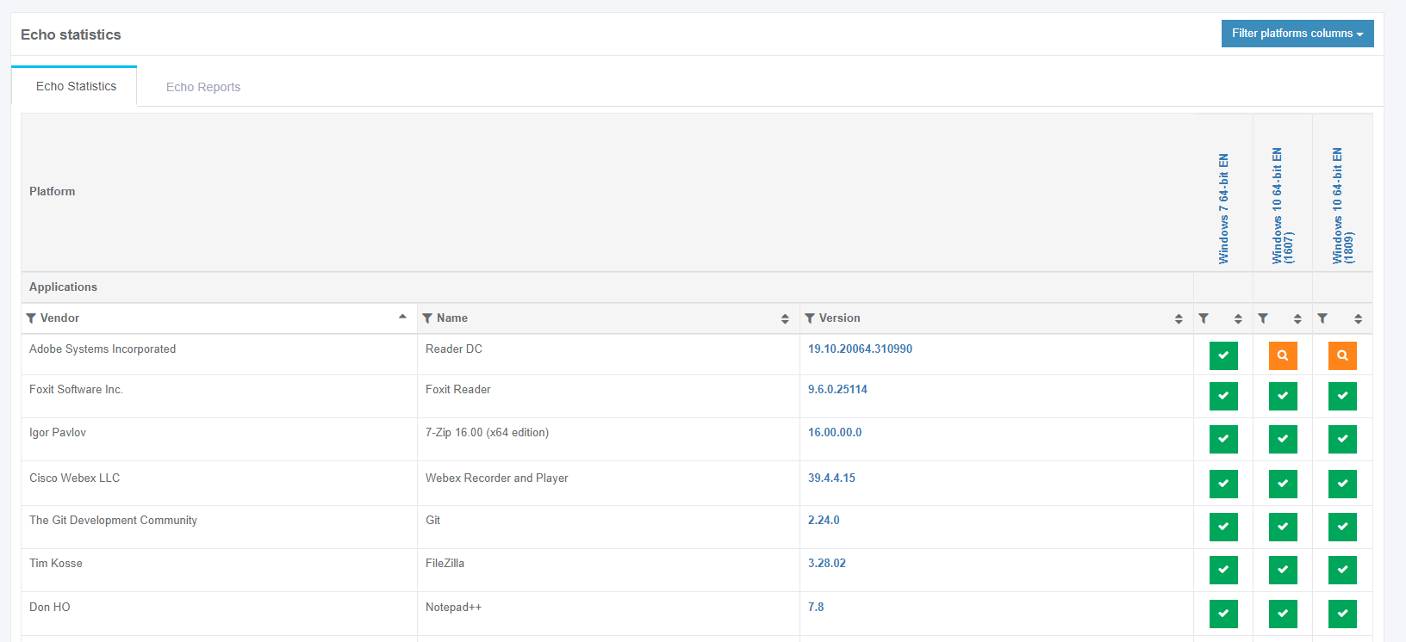Click Notepad++ check for Windows 10 (1809)
The height and width of the screenshot is (642, 1406).
coord(1342,614)
